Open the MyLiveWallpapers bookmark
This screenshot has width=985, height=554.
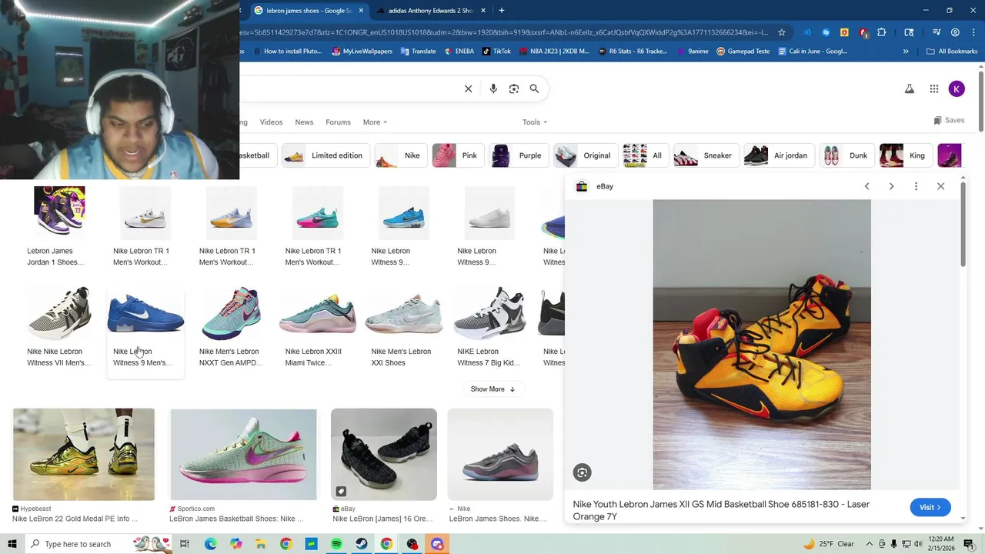tap(362, 52)
